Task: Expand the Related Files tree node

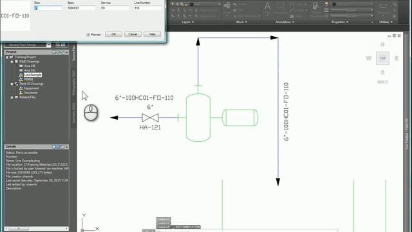Action: click(12, 97)
